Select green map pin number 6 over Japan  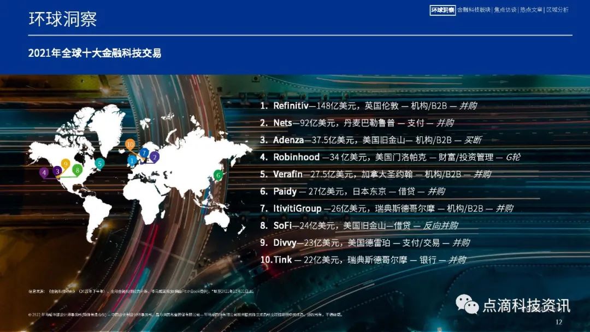218,175
